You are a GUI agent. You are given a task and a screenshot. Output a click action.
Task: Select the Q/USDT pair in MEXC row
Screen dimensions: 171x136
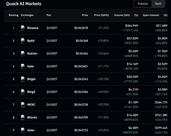coord(52,105)
